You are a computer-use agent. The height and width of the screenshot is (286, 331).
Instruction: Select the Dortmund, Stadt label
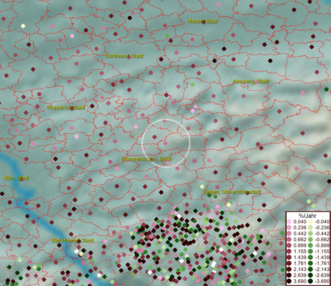click(x=124, y=56)
